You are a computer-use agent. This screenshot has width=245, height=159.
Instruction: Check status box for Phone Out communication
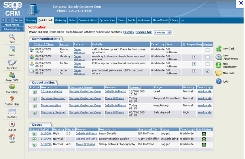pos(207,50)
